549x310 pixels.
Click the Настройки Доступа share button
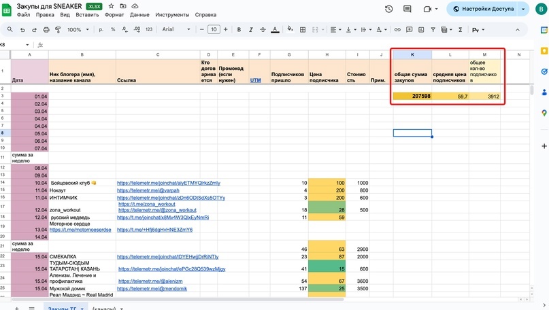point(483,9)
